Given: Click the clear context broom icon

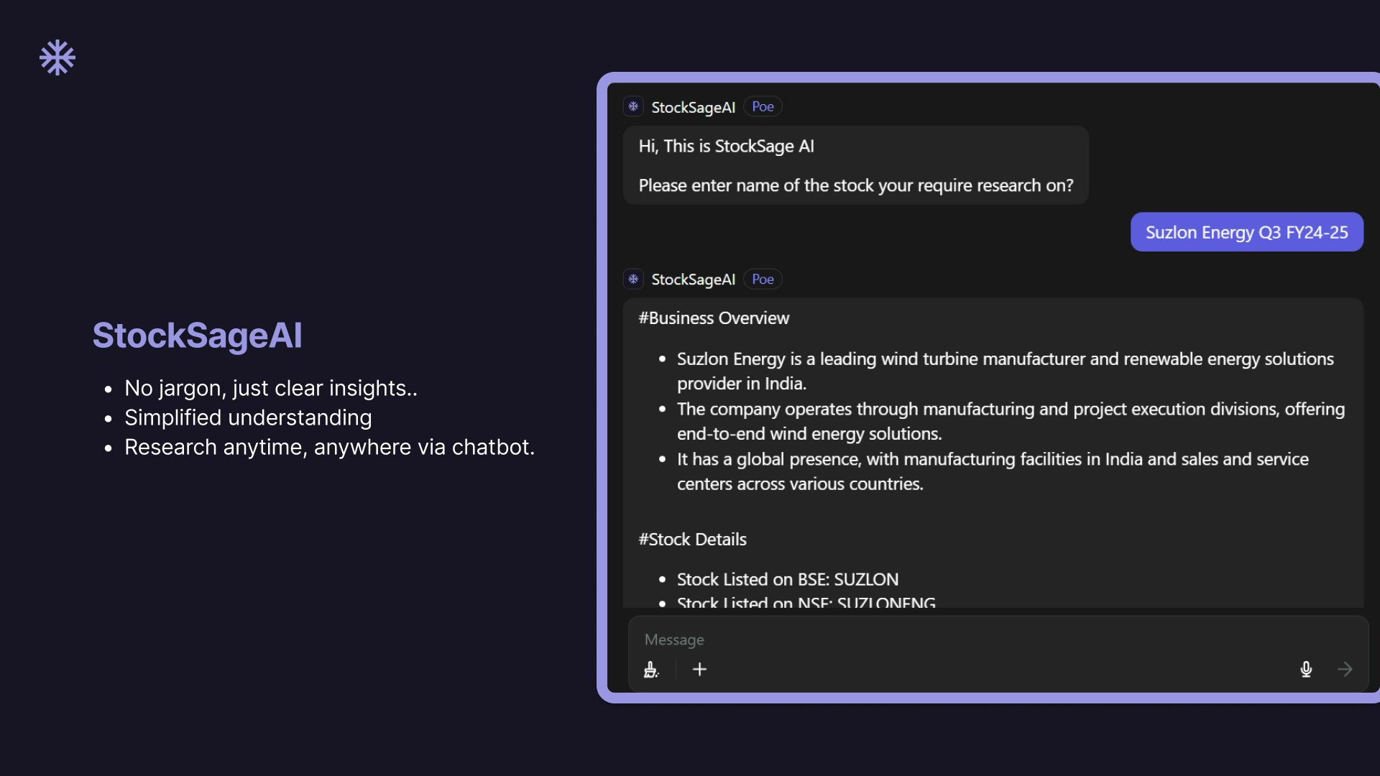Looking at the screenshot, I should pyautogui.click(x=651, y=670).
